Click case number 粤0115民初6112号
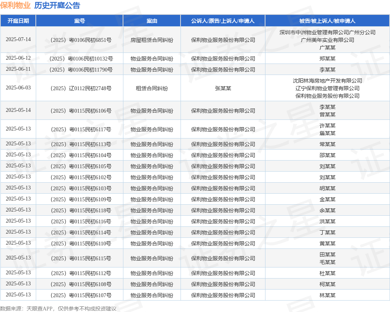The image size is (390, 312). click(x=81, y=273)
